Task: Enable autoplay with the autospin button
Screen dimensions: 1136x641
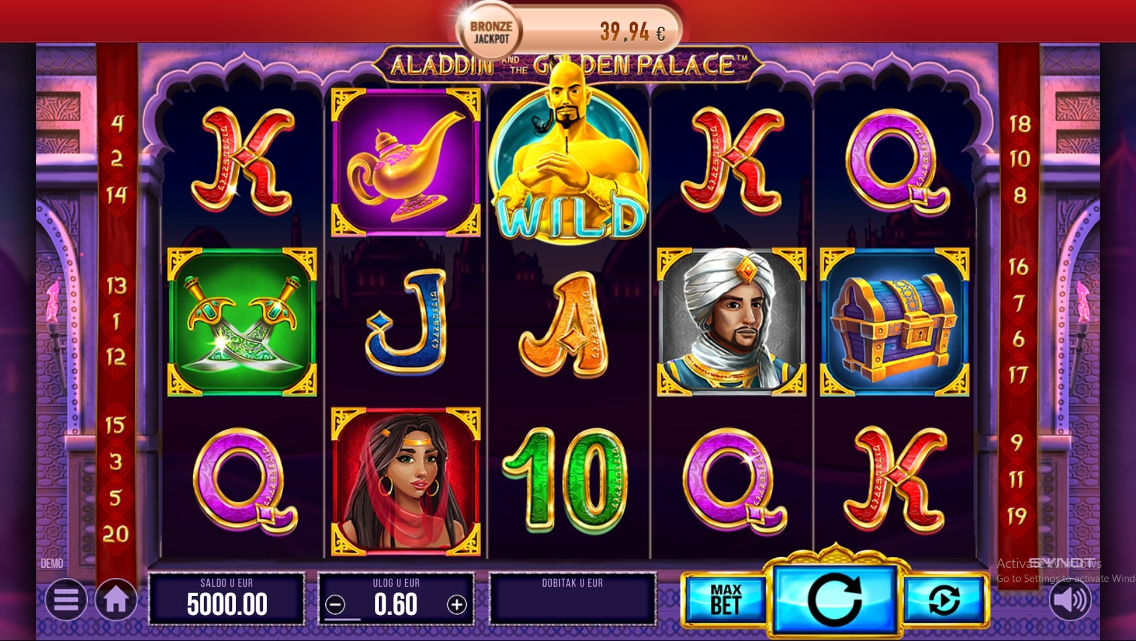Action: 945,599
